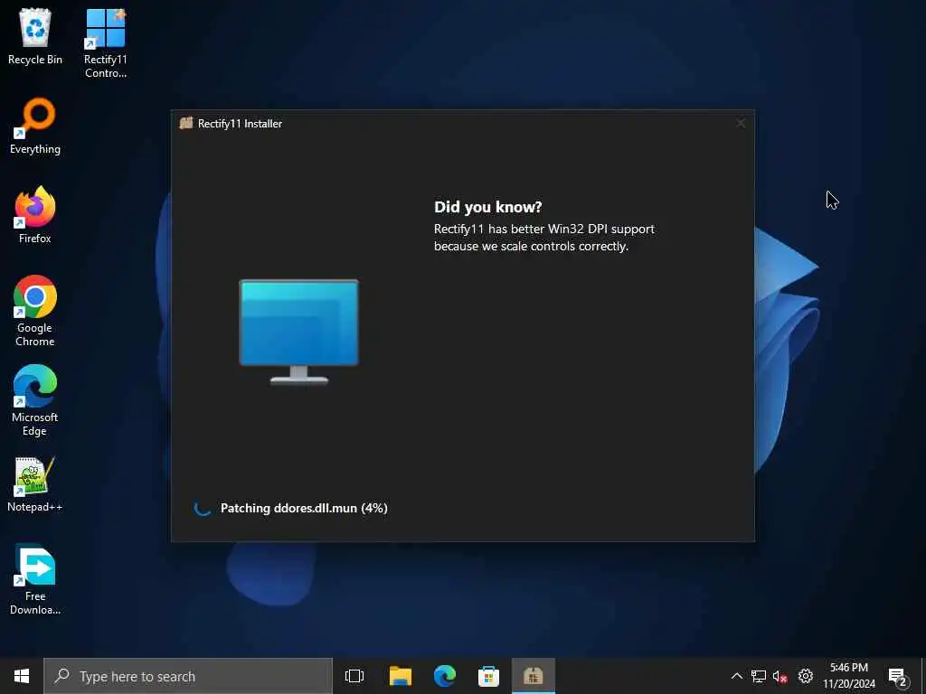Viewport: 926px width, 694px height.
Task: Open Task View from the taskbar
Action: (x=354, y=676)
